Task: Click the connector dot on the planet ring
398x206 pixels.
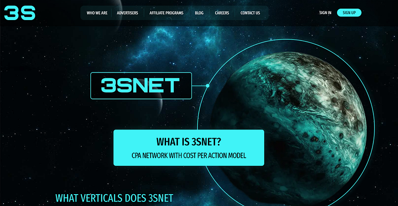Action: 207,86
